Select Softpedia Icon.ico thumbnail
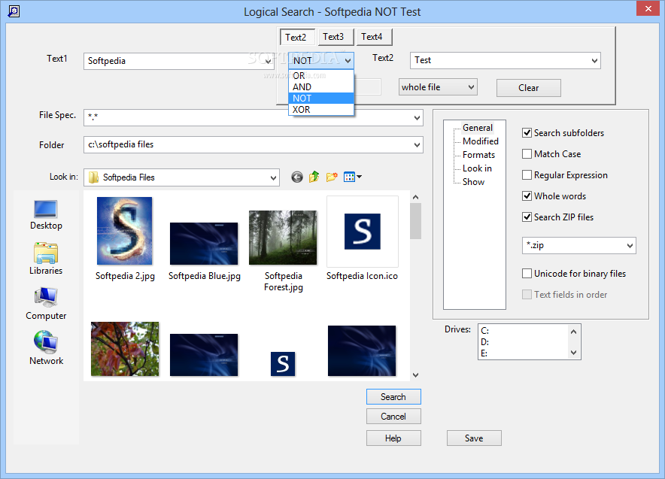Viewport: 665px width, 479px height. (362, 232)
